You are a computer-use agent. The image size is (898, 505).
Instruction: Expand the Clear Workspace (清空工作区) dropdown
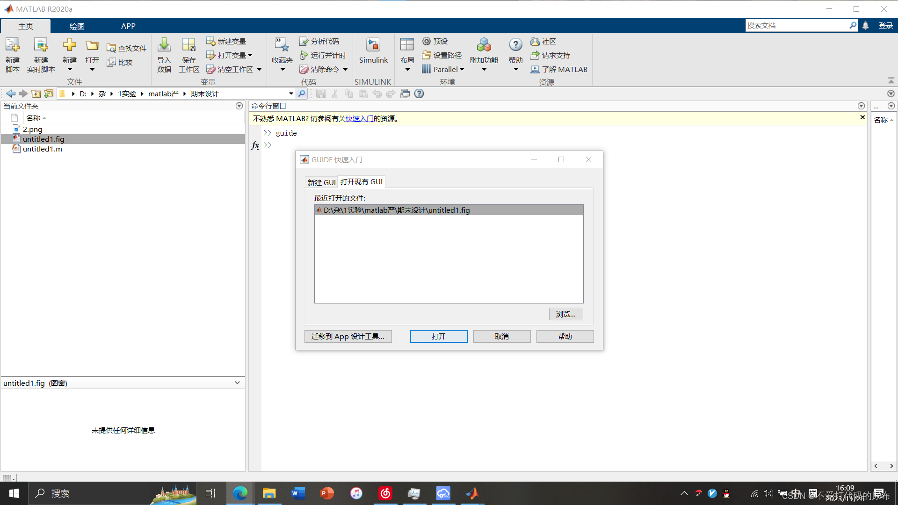(259, 69)
